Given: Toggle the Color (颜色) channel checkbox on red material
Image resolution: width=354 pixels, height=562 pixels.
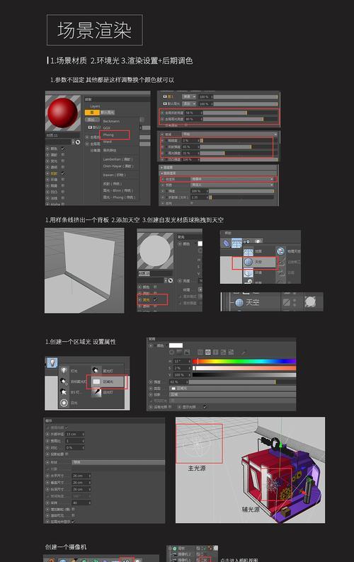Looking at the screenshot, I should tap(63, 149).
